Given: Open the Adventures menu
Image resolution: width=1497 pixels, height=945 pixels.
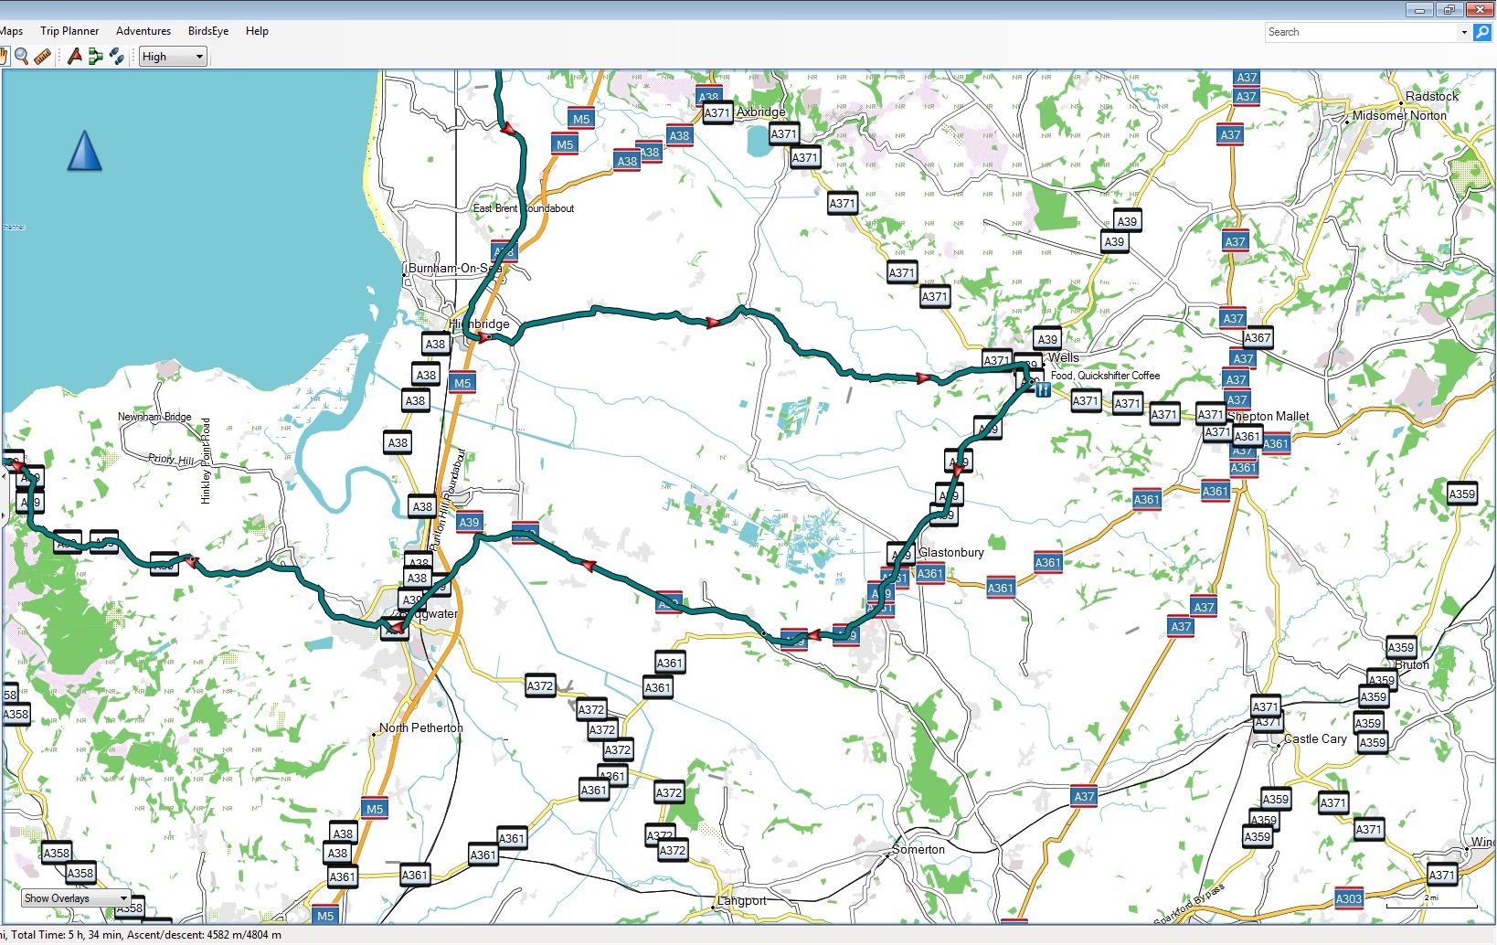Looking at the screenshot, I should pos(143,31).
